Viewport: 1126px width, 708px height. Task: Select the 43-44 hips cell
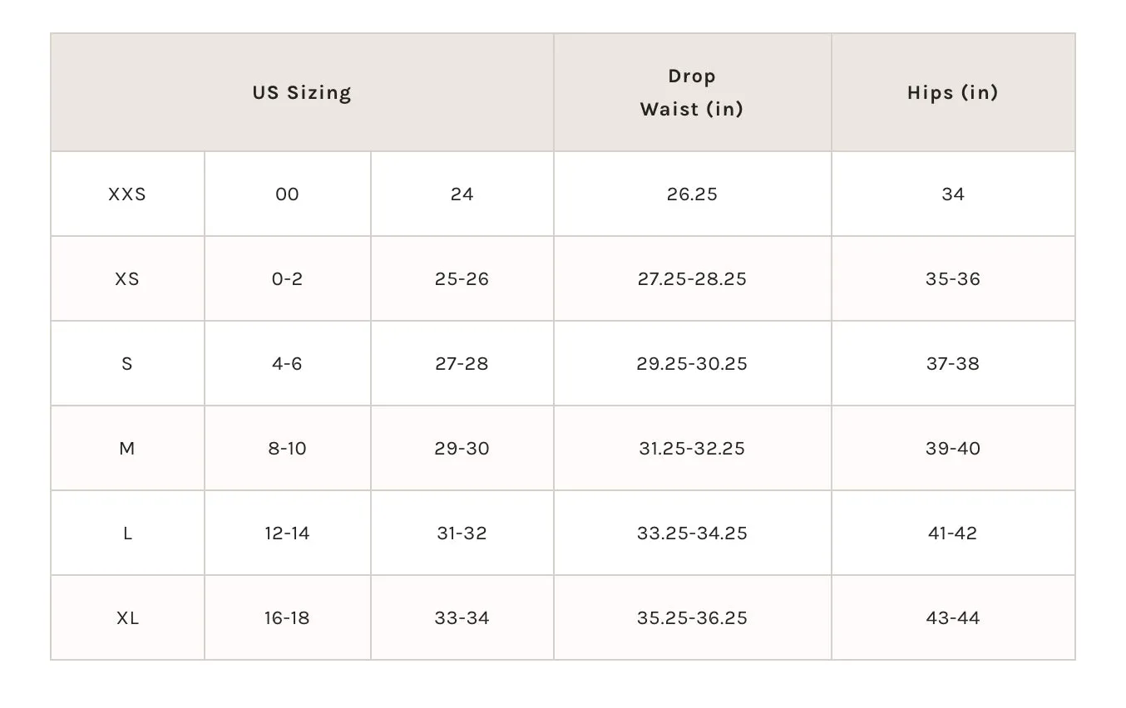pos(953,618)
